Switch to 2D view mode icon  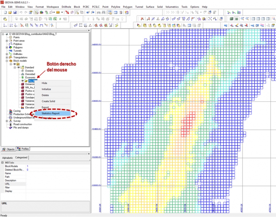[236, 19]
